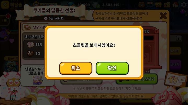Tap the green 초콜릿 보내기 button
The height and width of the screenshot is (105, 188).
[137, 79]
